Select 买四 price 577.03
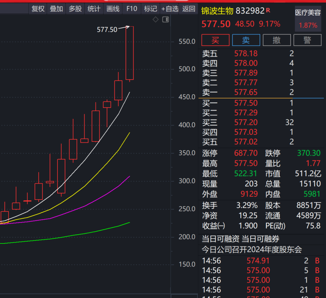This screenshot has height=298, width=326. click(x=246, y=132)
